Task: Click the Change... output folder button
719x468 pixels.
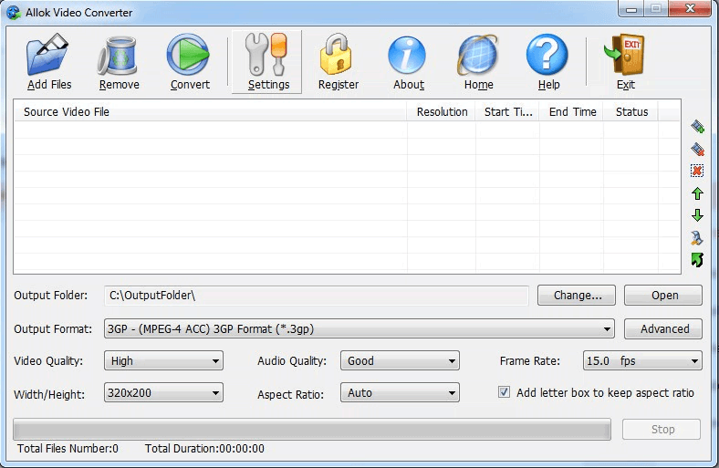Action: [577, 296]
